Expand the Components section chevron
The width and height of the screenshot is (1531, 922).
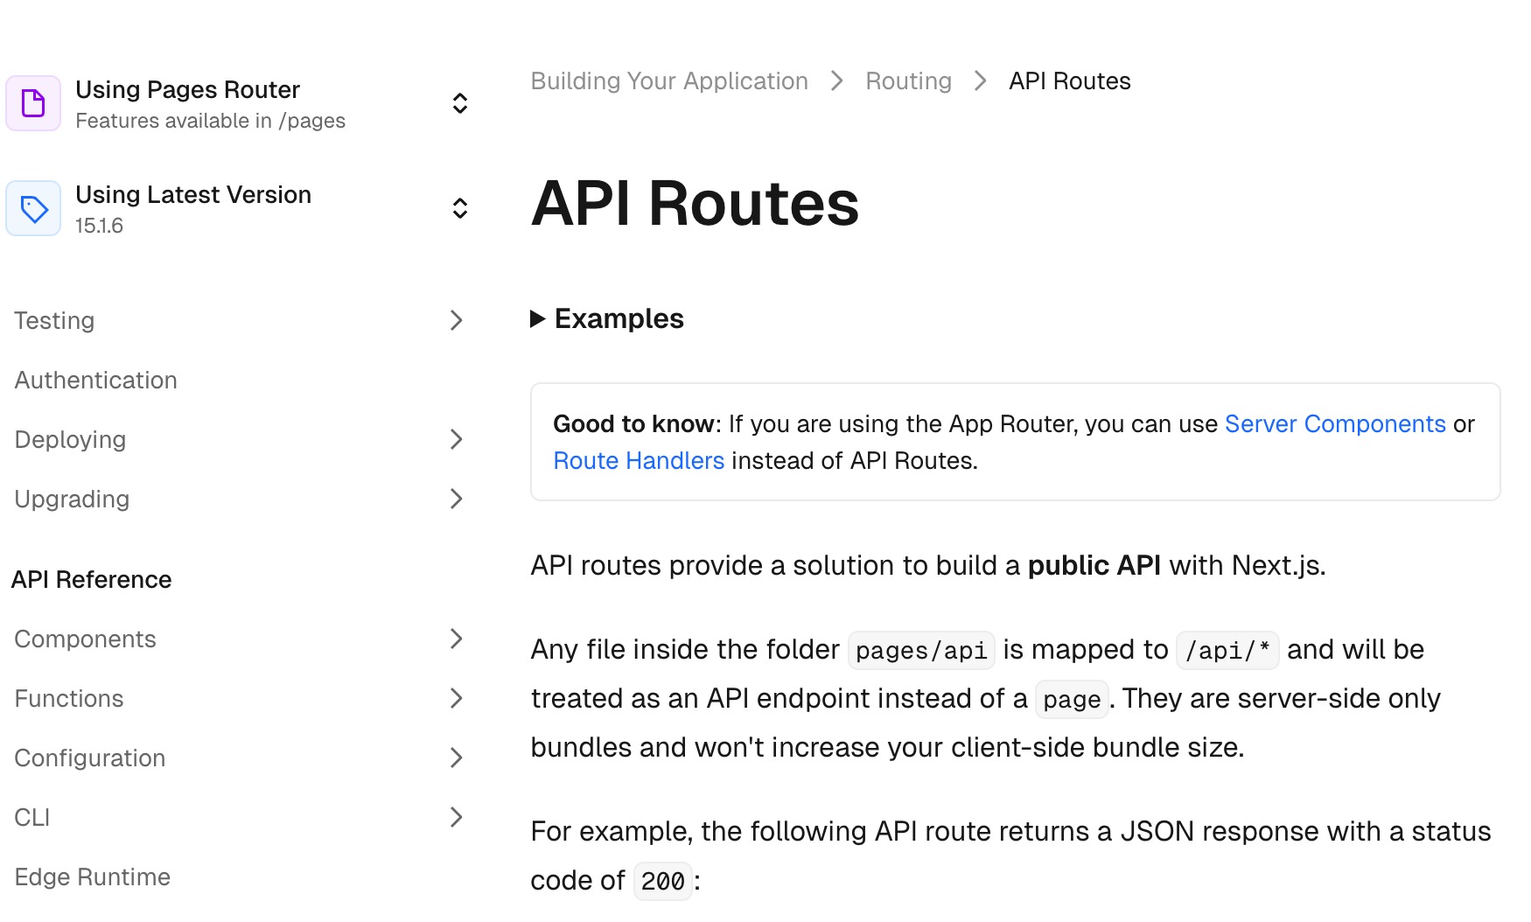[456, 639]
